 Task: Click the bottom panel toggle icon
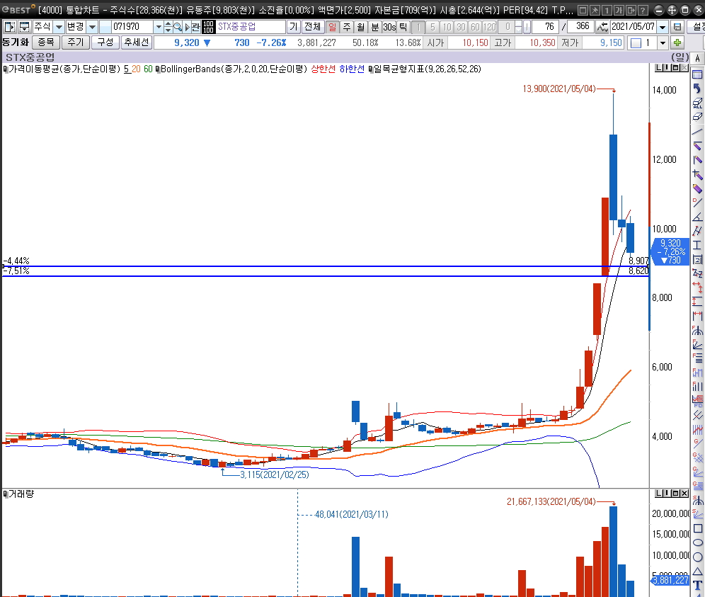point(24,27)
